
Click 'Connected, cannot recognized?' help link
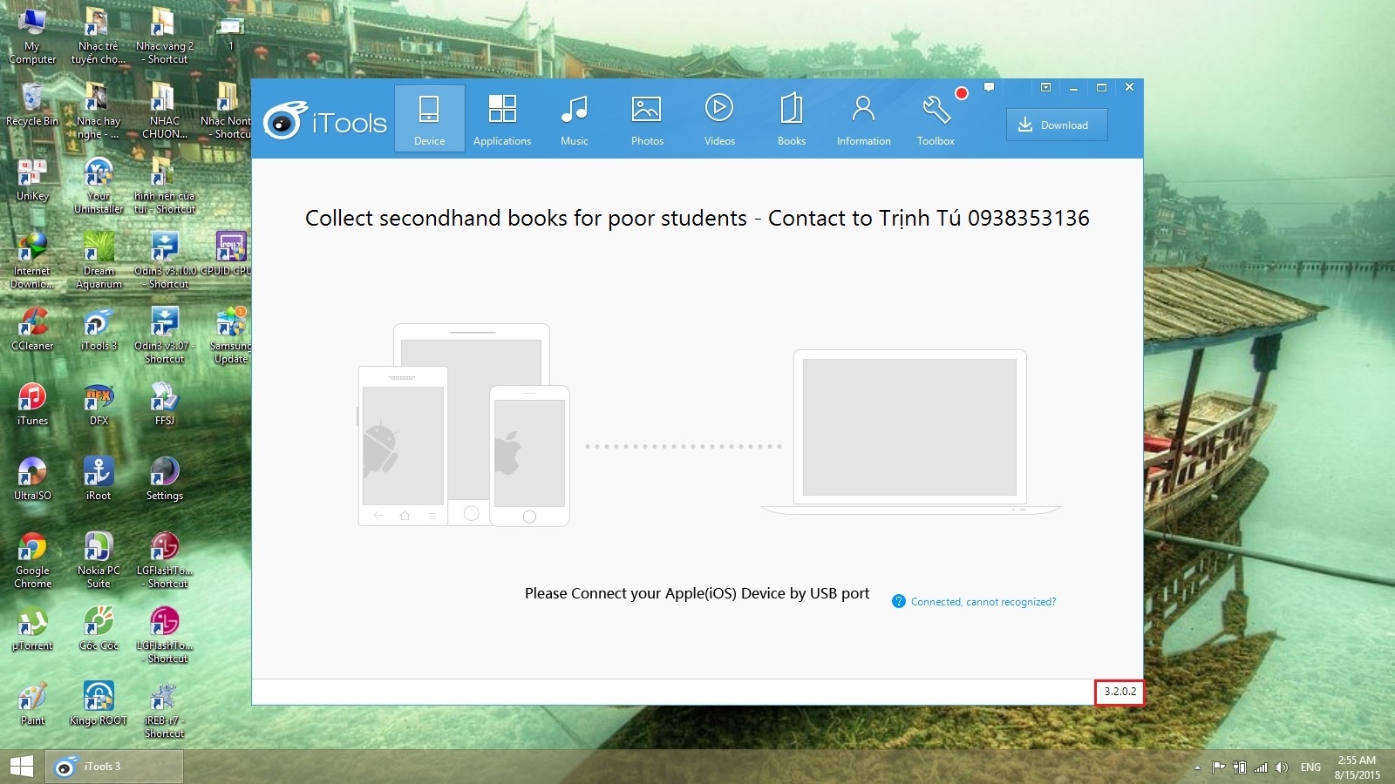pyautogui.click(x=983, y=602)
